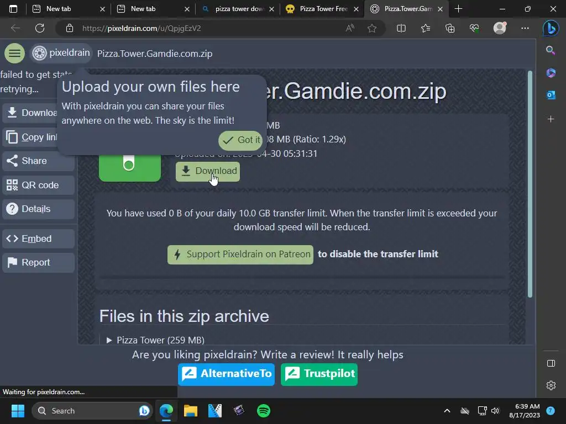Go back to previous page
The width and height of the screenshot is (566, 424).
15,28
